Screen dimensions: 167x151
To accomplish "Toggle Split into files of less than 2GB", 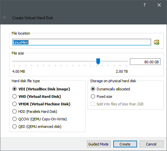I will [117, 104].
